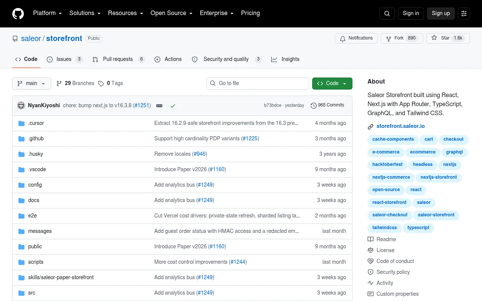Click the pulse icon next to Activity
This screenshot has width=482, height=301.
(x=371, y=283)
